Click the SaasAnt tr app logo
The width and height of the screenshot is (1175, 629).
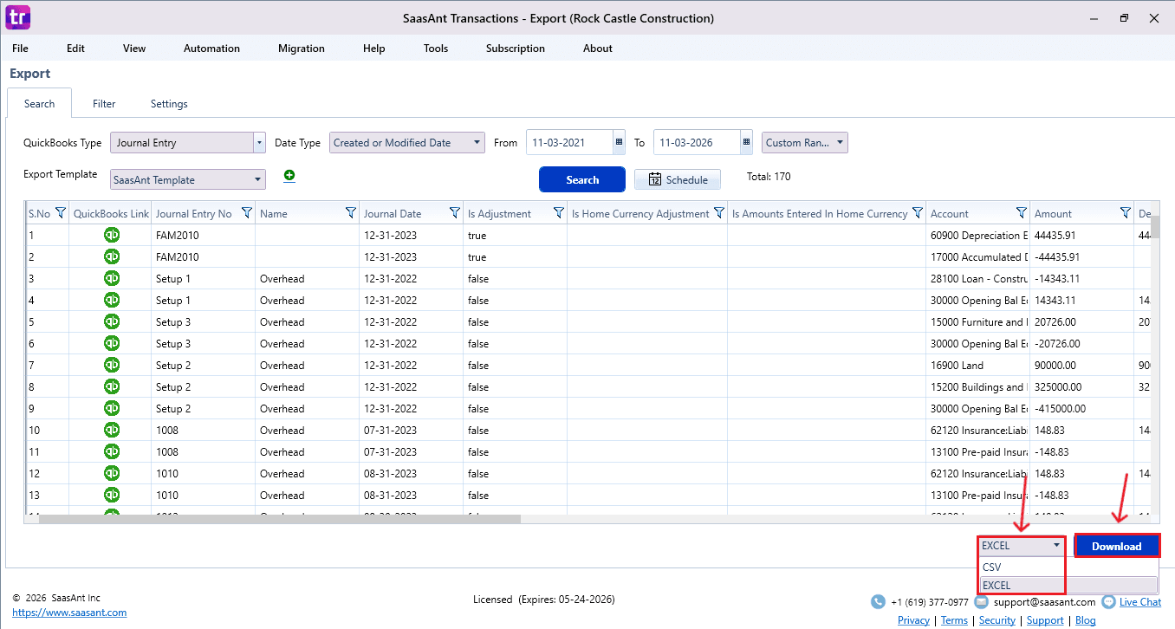point(17,17)
